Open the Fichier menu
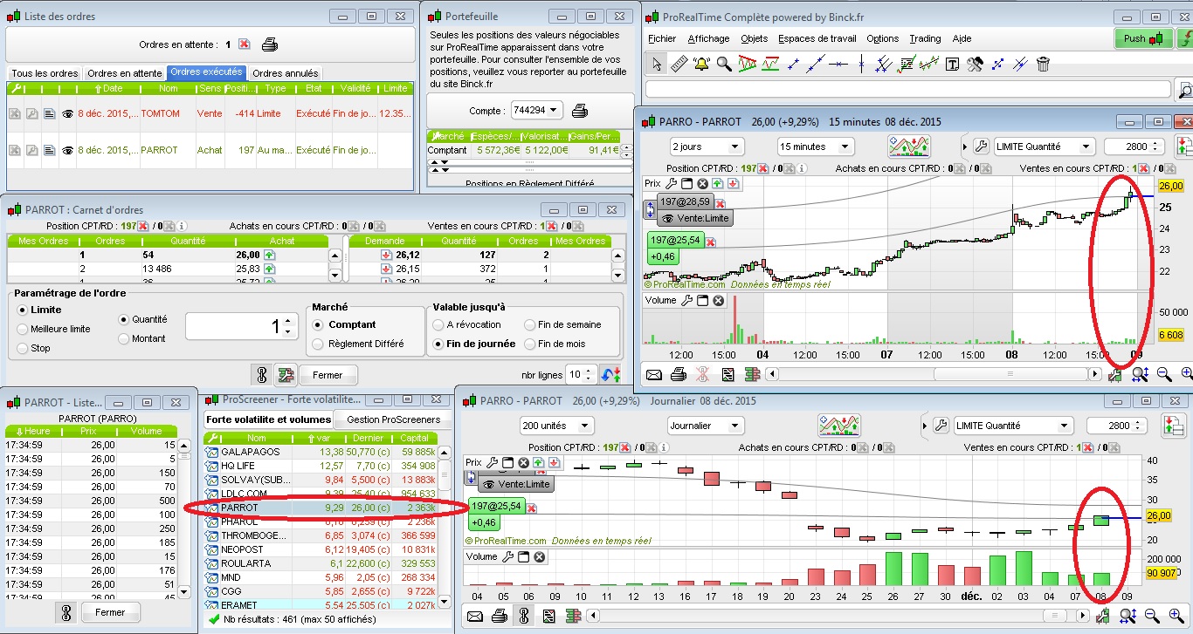 click(x=662, y=38)
